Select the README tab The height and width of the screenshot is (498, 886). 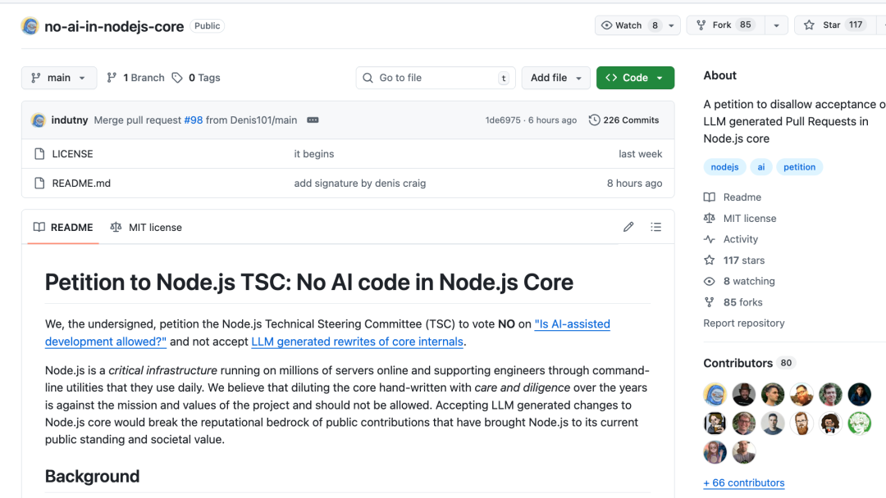(x=63, y=227)
